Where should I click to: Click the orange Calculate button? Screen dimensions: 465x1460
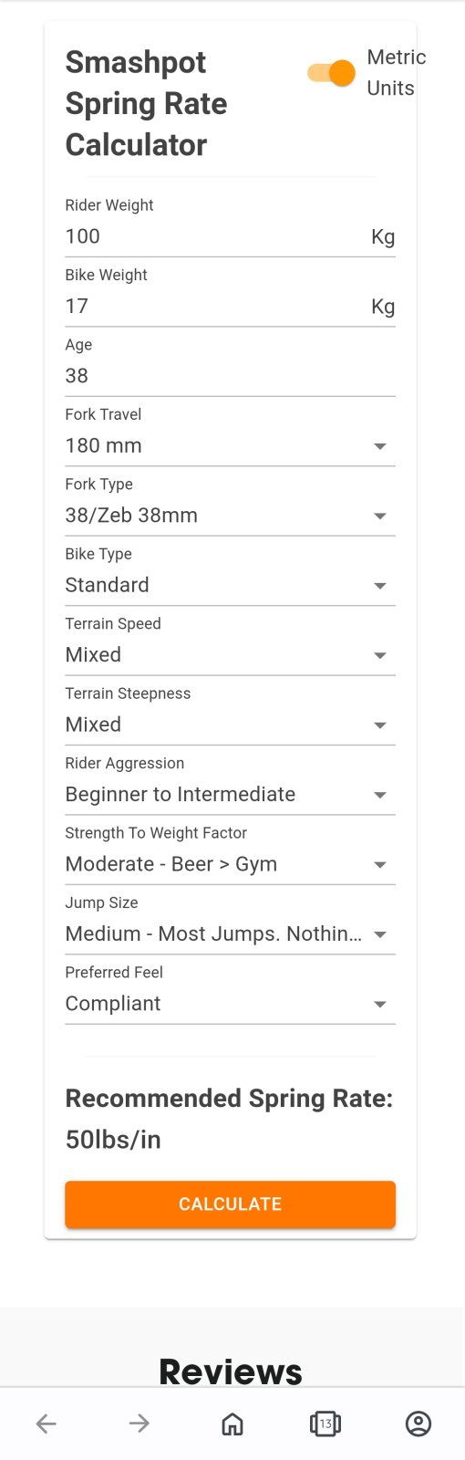point(230,1204)
